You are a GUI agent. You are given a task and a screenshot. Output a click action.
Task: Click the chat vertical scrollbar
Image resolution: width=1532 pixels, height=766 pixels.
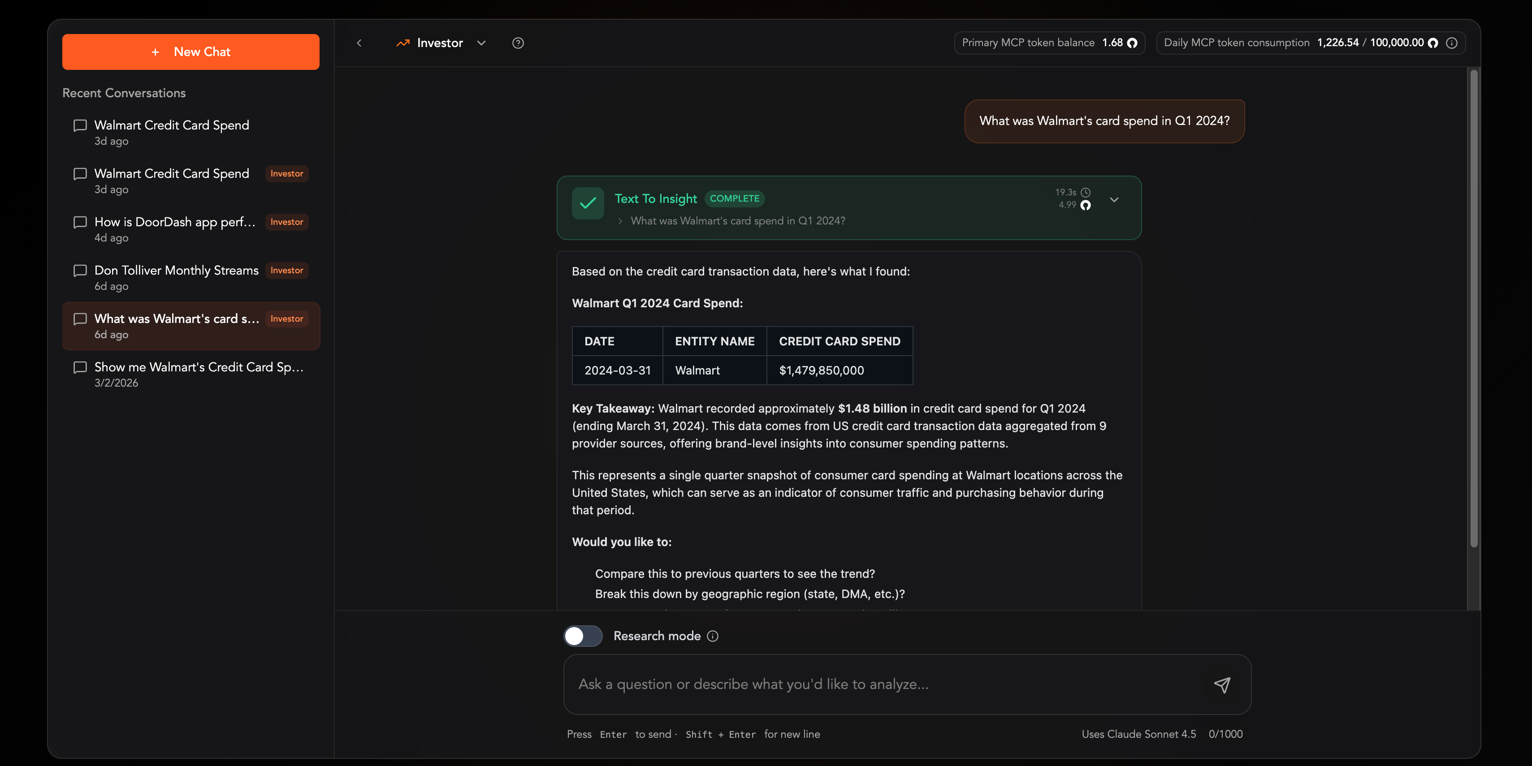click(1474, 309)
